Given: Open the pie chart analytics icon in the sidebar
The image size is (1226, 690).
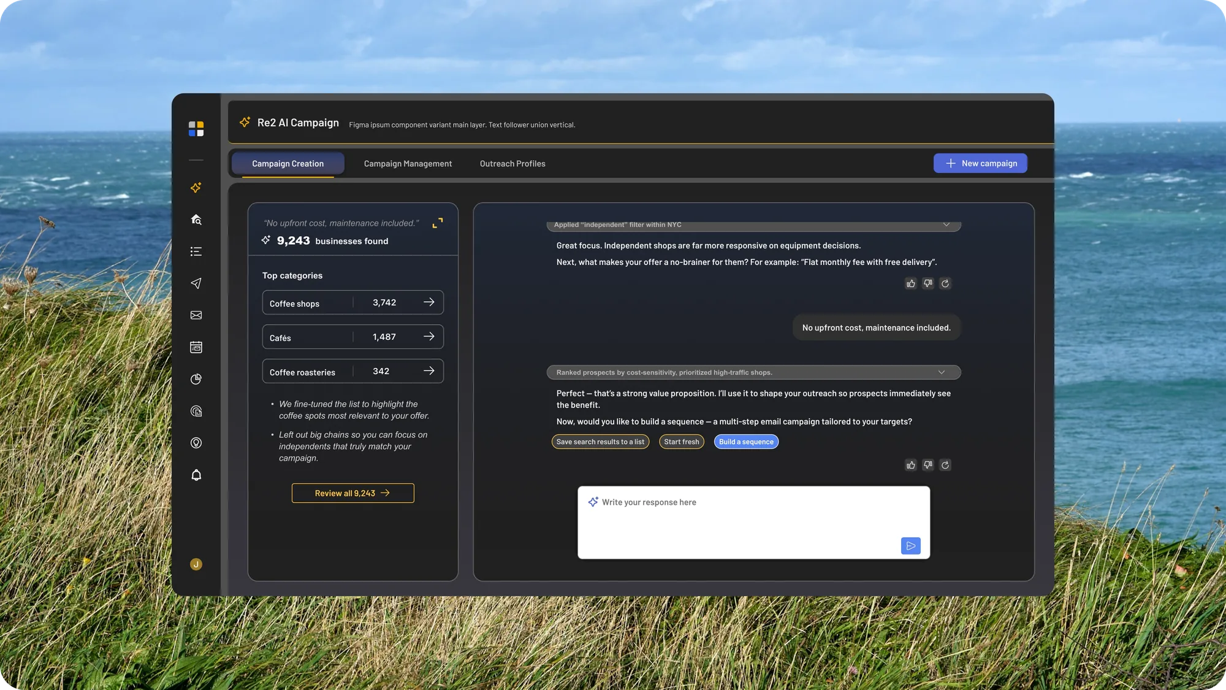Looking at the screenshot, I should coord(196,379).
